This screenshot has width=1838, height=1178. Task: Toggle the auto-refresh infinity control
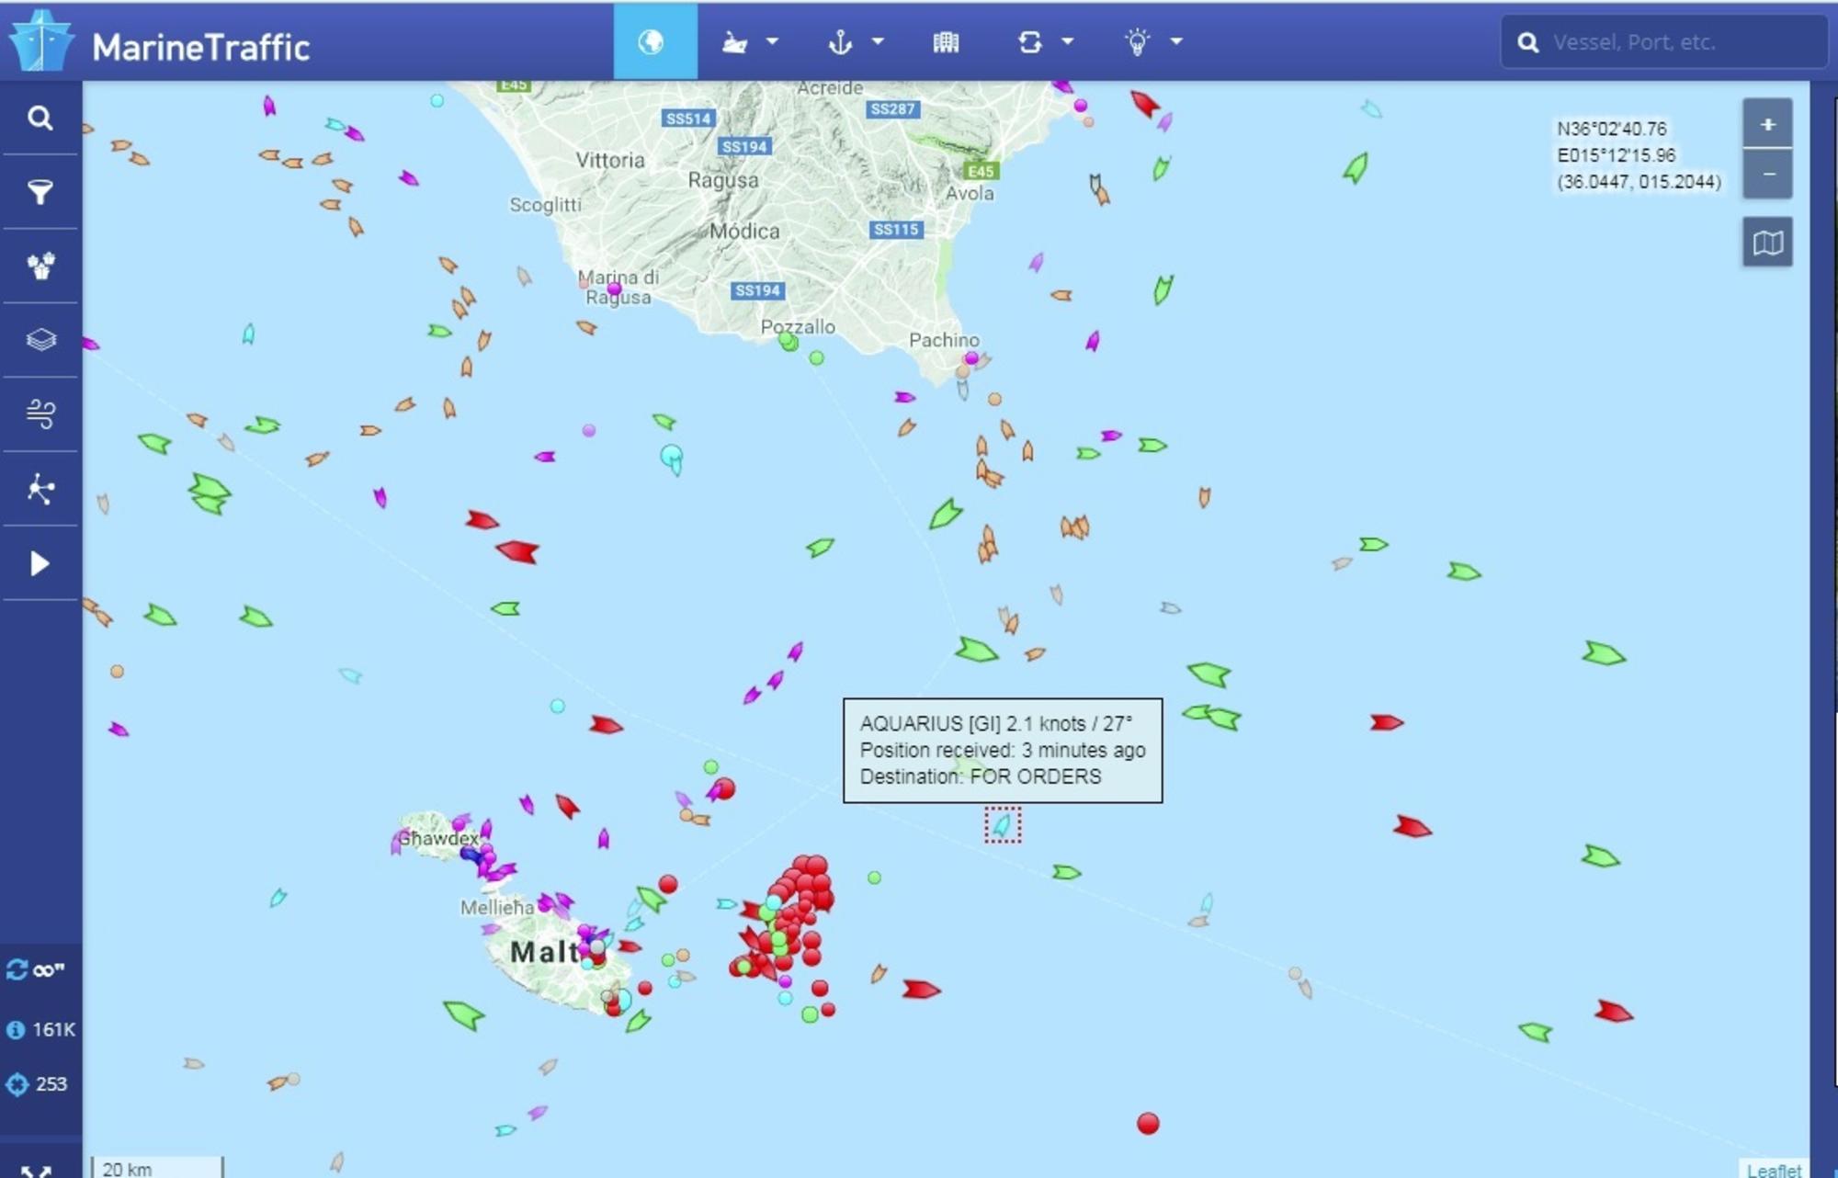coord(37,970)
